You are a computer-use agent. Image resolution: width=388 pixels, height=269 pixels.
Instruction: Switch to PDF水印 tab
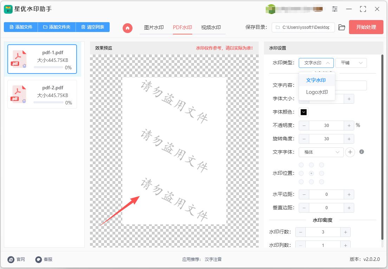182,27
